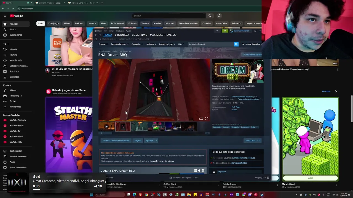Click Añadir a tu lista de deseados
353x198 pixels.
click(x=116, y=141)
